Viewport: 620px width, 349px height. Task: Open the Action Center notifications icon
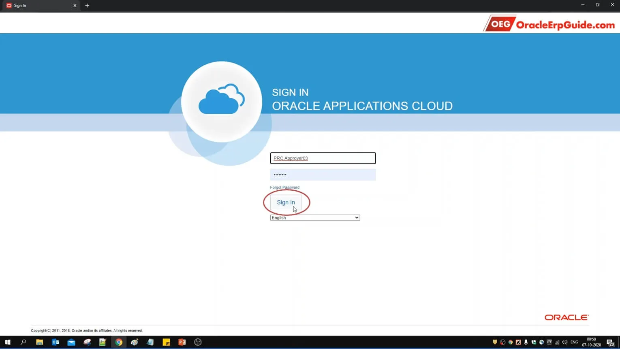(x=610, y=343)
